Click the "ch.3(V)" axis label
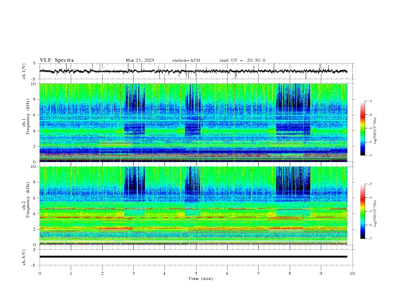Viewport: 397px width, 307px height. tap(24, 257)
